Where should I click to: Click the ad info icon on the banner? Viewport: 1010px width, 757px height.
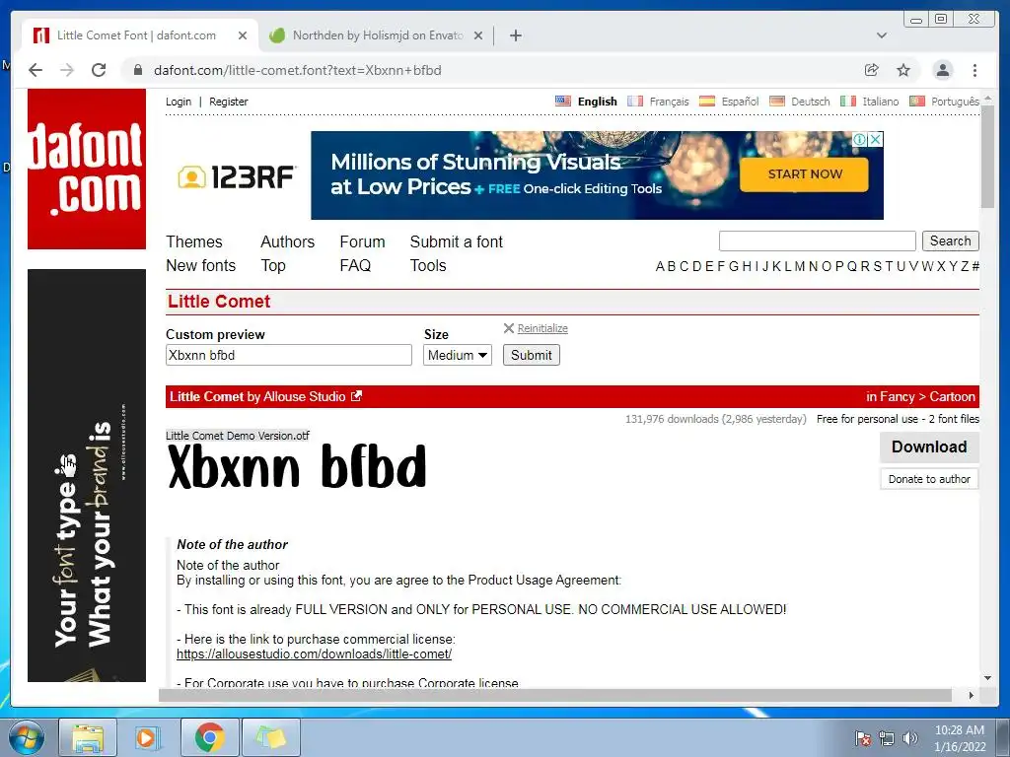coord(860,139)
